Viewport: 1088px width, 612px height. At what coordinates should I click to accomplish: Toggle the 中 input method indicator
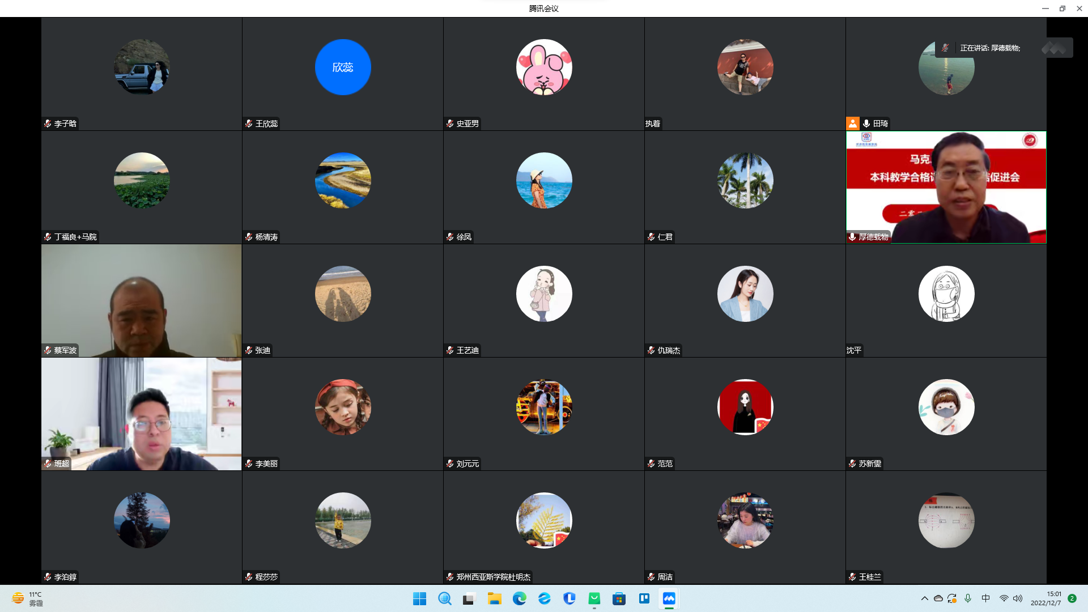pyautogui.click(x=986, y=598)
